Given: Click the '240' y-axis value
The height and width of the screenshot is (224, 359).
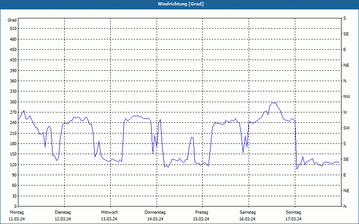Looking at the screenshot, I should coord(13,123).
